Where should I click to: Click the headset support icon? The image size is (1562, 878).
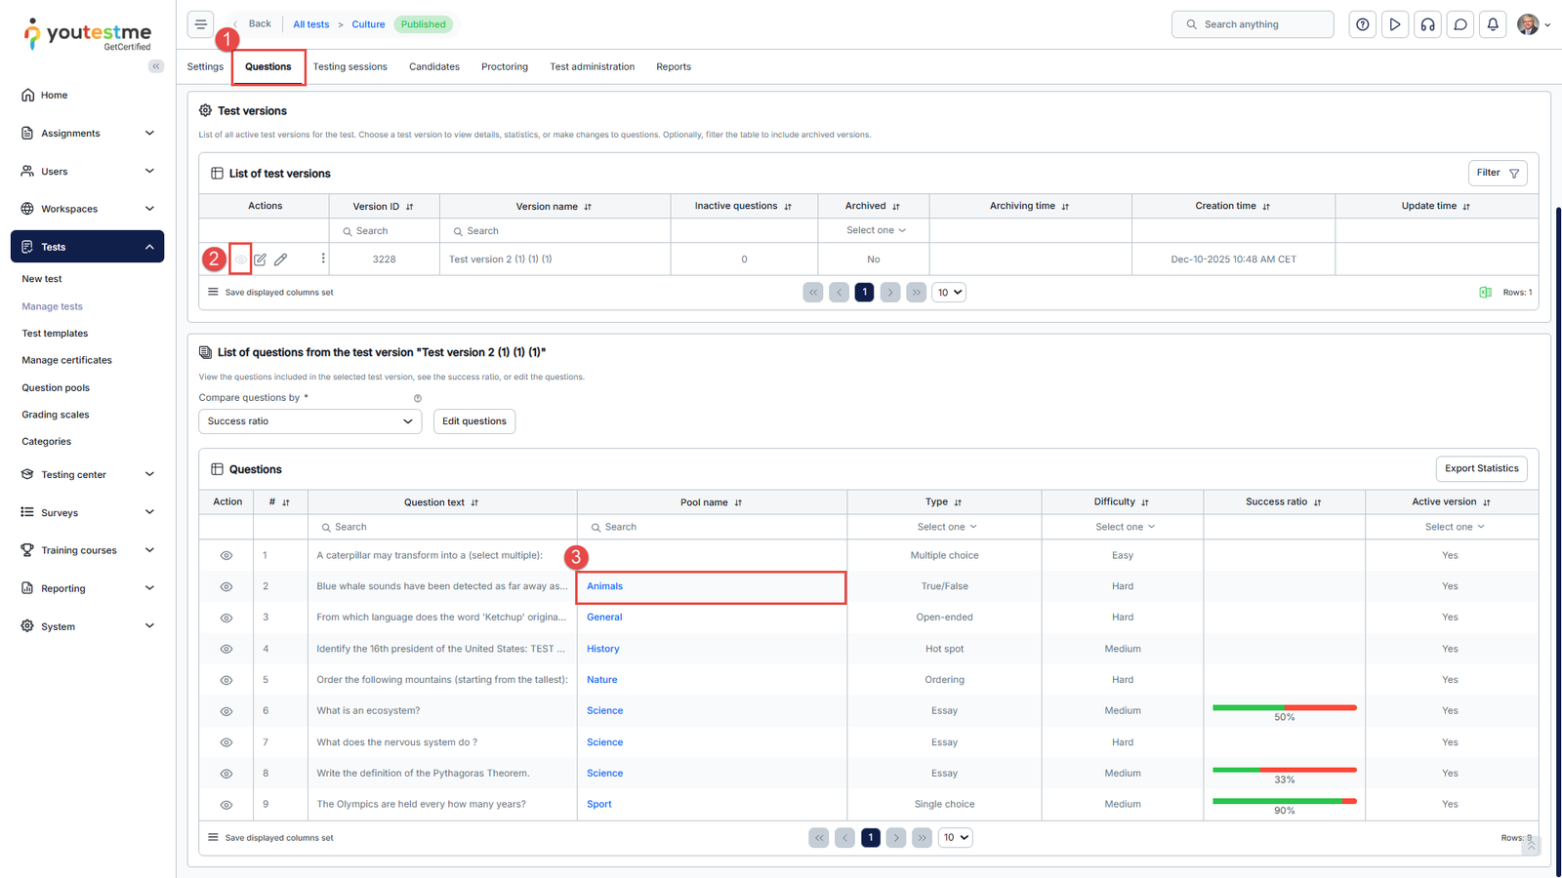coord(1428,24)
